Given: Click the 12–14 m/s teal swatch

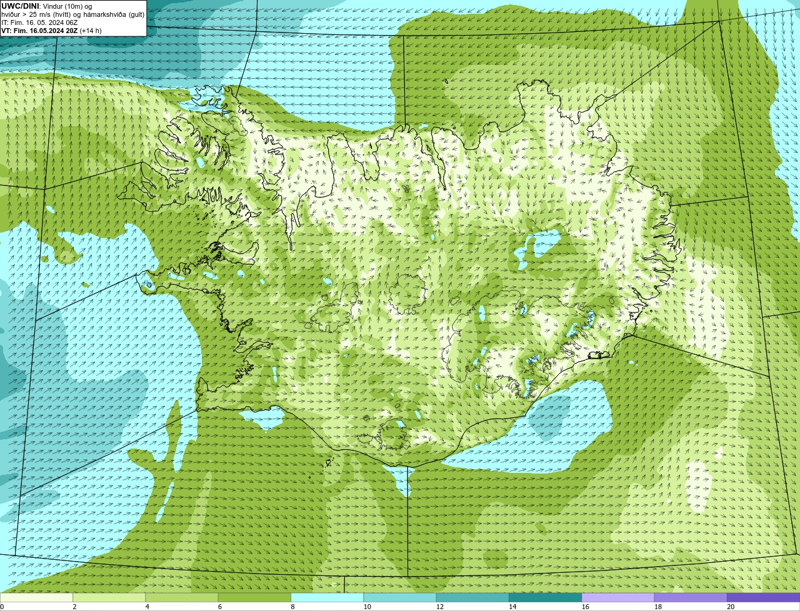Looking at the screenshot, I should pyautogui.click(x=472, y=598).
